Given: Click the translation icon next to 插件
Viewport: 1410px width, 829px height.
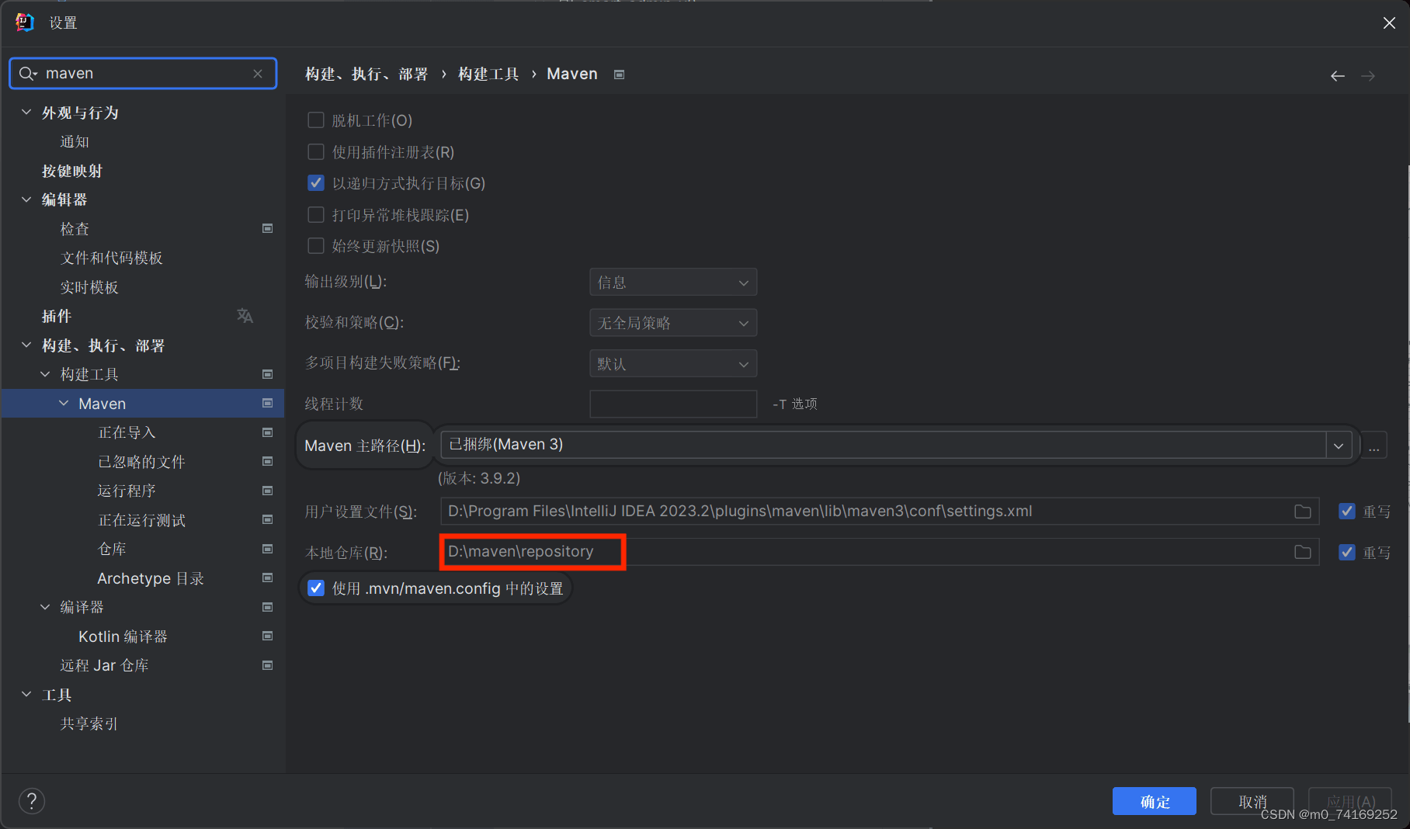Looking at the screenshot, I should point(245,316).
